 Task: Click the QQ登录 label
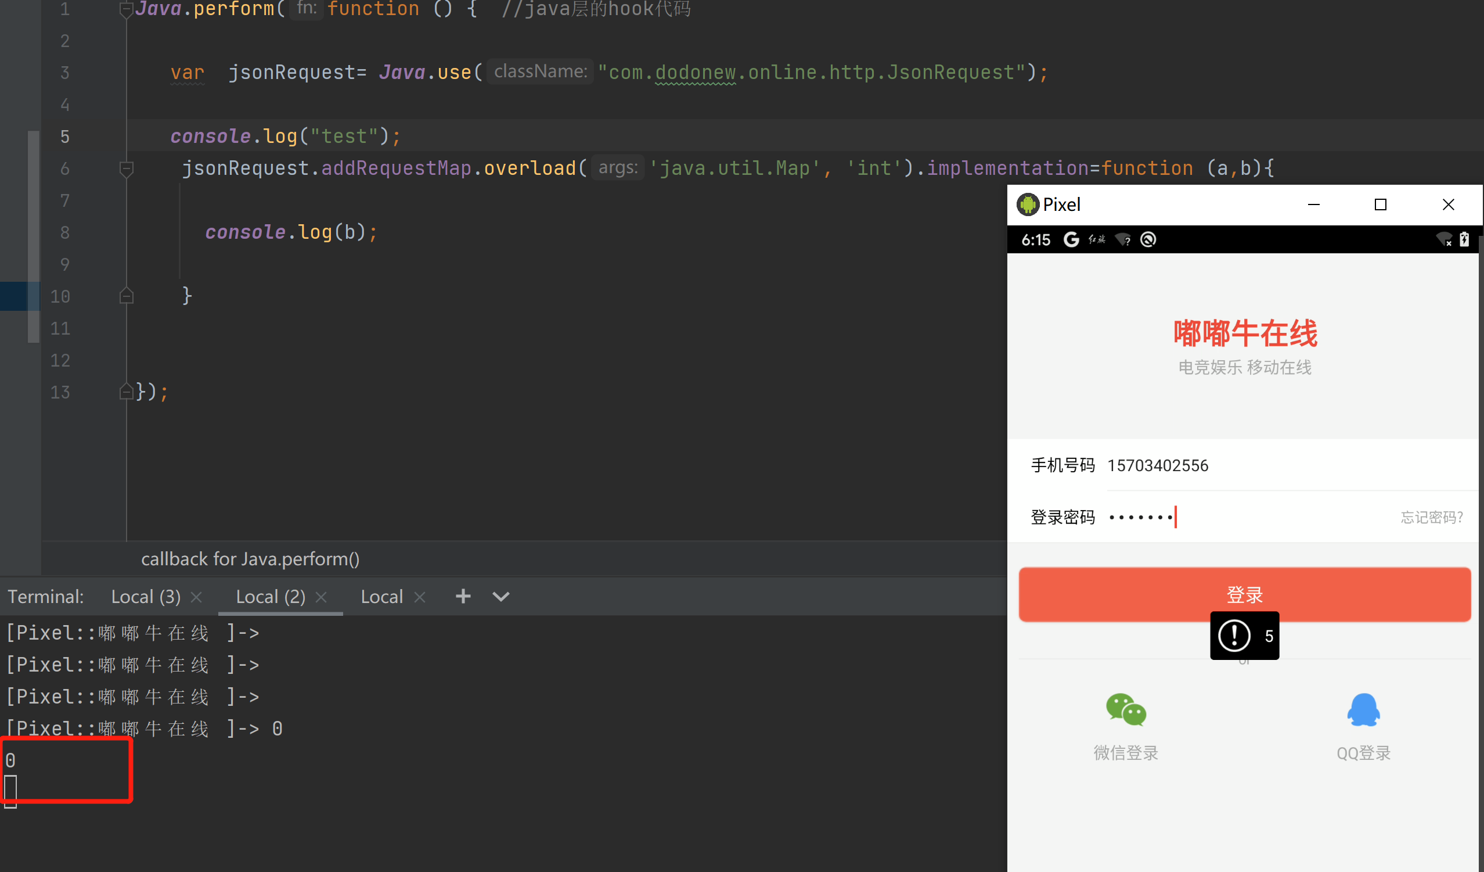pos(1363,752)
